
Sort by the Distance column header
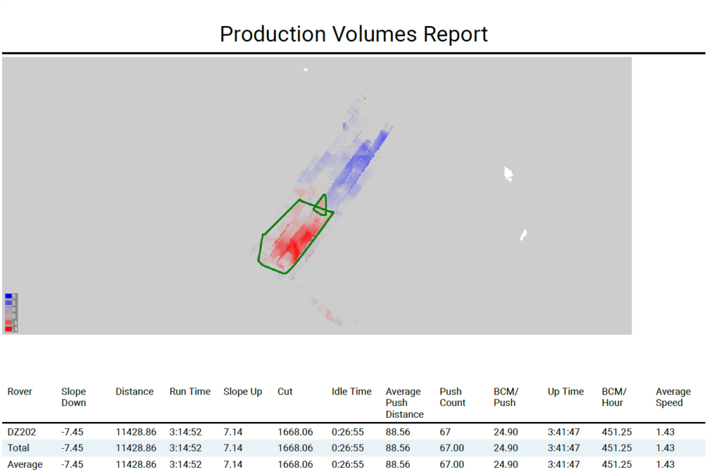pos(134,392)
